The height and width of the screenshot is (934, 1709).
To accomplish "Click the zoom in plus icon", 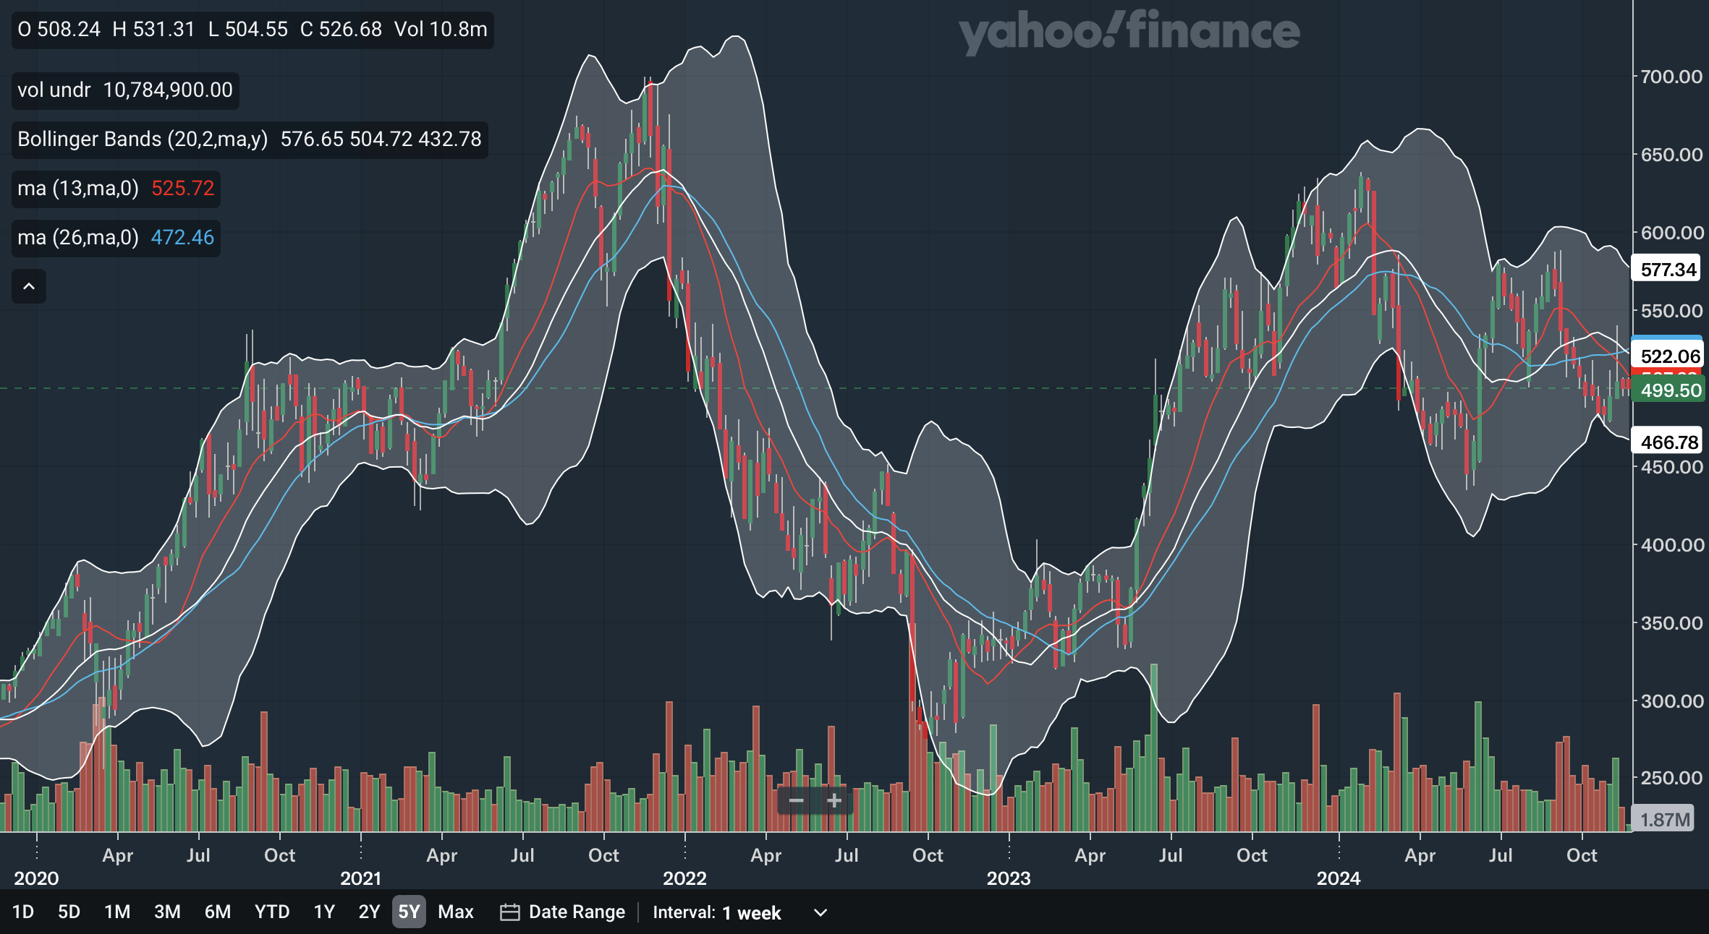I will point(834,800).
